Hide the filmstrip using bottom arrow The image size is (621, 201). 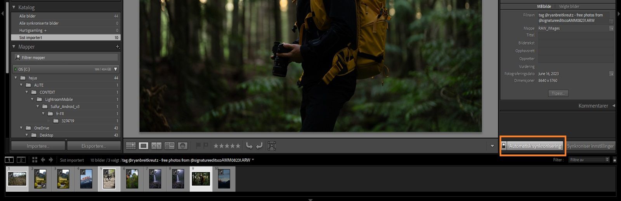(x=310, y=199)
